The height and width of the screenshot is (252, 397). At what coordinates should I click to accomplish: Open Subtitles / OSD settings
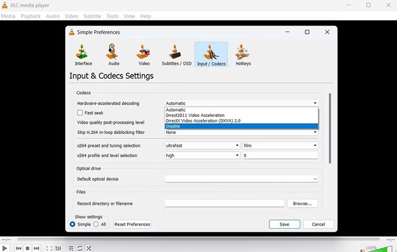coord(176,55)
